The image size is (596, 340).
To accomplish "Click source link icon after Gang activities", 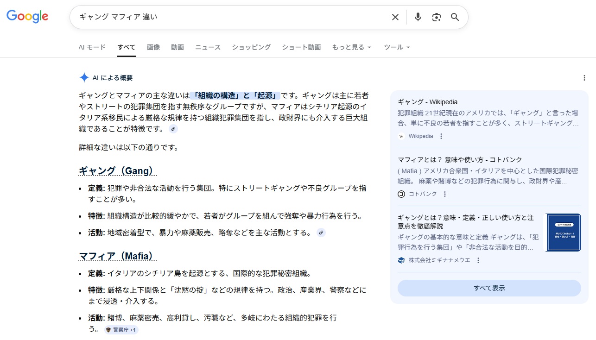I will 321,233.
